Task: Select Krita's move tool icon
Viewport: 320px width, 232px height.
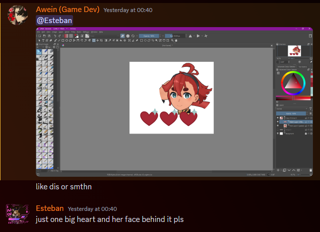Action: (98, 41)
